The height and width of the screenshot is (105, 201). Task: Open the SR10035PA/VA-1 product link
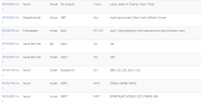click(11, 59)
